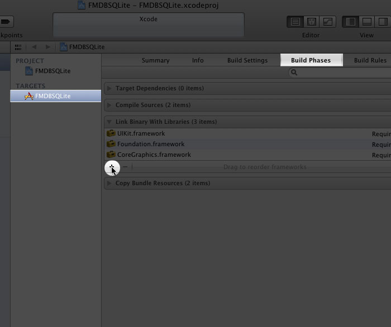Select CoreGraphics.framework row
This screenshot has height=327, width=391.
(x=247, y=155)
